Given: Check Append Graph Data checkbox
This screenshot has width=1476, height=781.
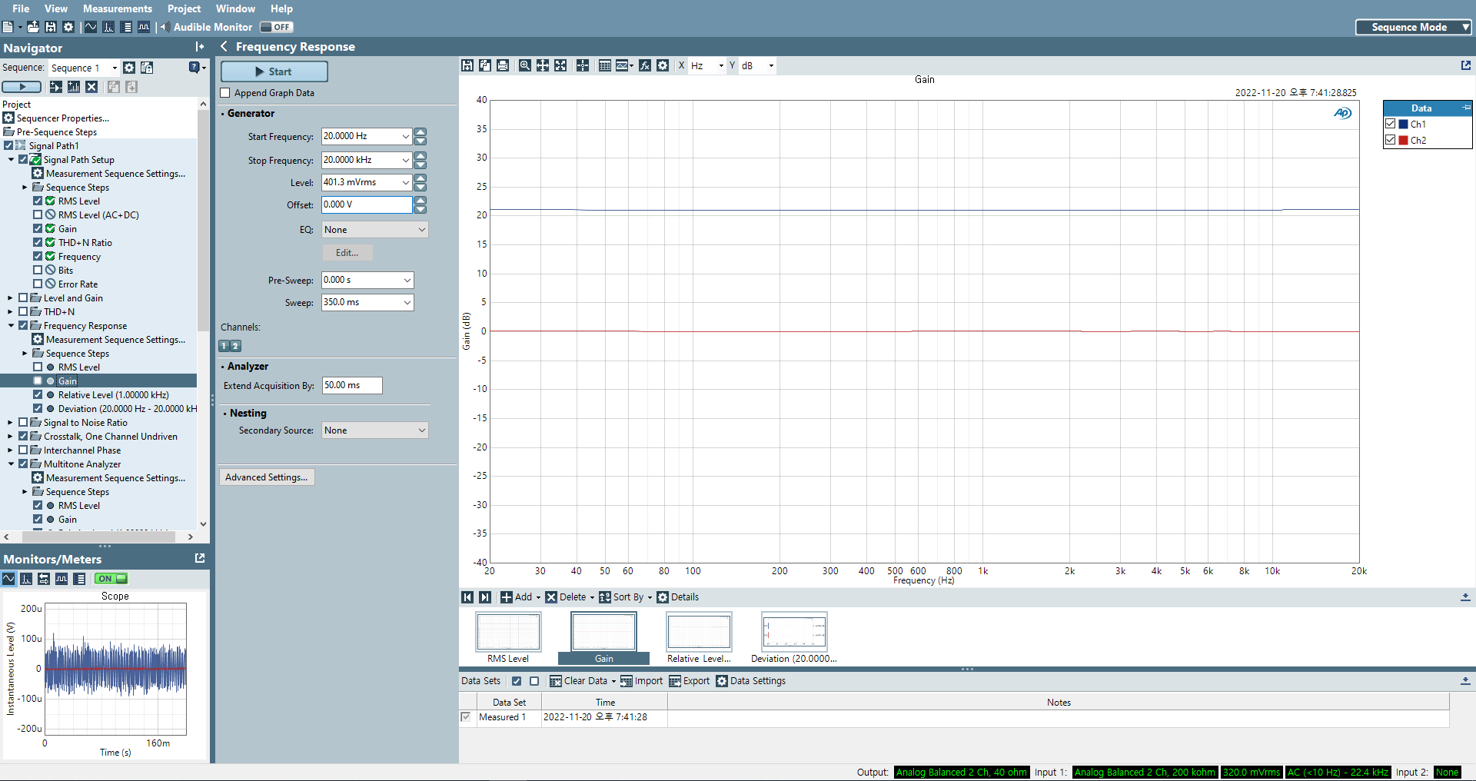Looking at the screenshot, I should pos(225,93).
